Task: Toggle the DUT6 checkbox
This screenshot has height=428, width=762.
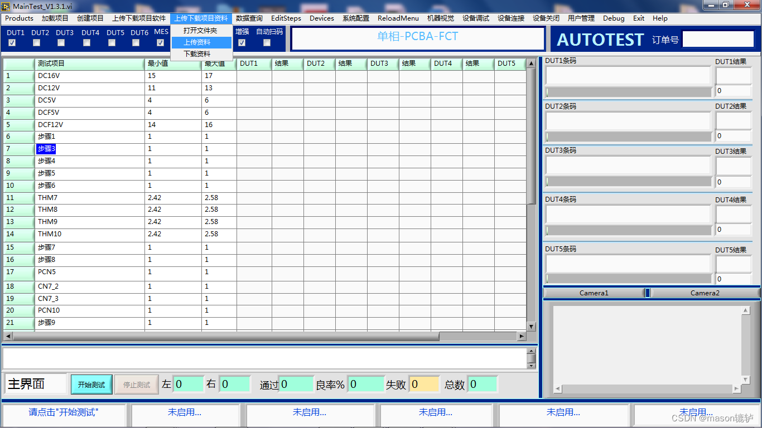Action: [136, 43]
